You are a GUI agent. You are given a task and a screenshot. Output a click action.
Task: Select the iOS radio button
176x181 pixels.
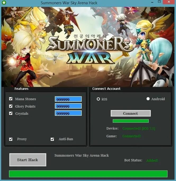click(98, 99)
